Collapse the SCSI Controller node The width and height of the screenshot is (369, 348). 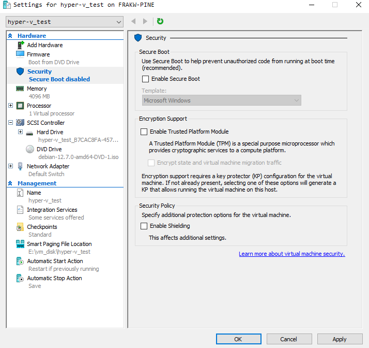[x=10, y=122]
